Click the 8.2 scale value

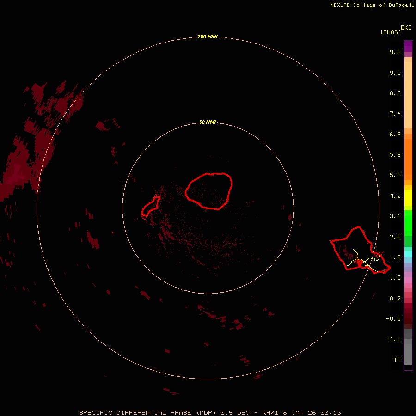pyautogui.click(x=395, y=93)
